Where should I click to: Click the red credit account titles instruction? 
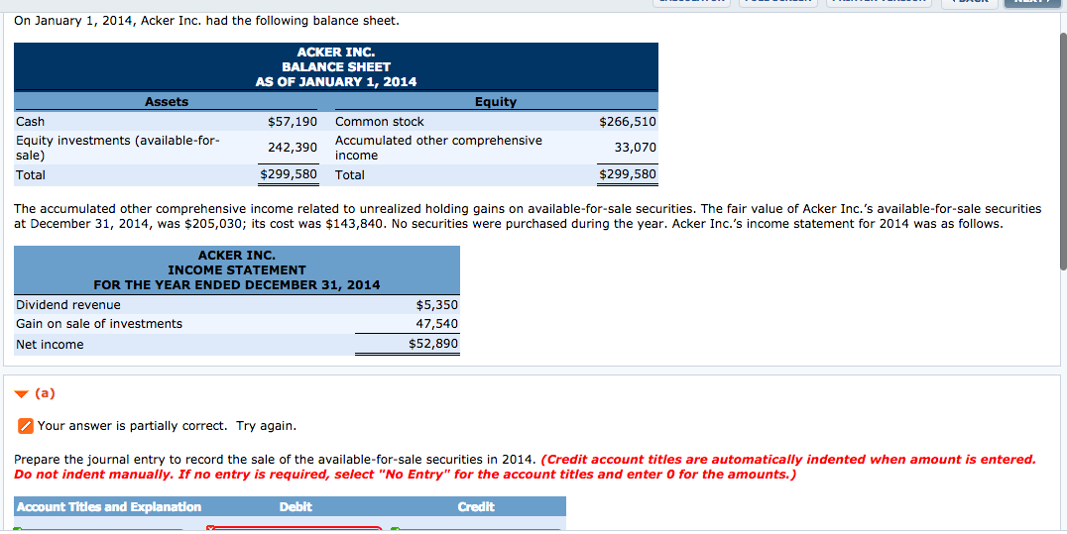(x=525, y=467)
